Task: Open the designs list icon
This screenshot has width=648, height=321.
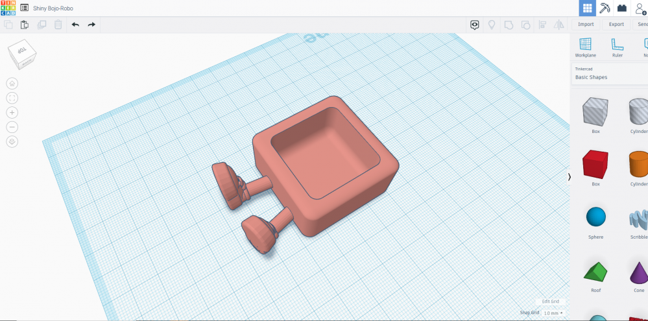Action: tap(25, 8)
